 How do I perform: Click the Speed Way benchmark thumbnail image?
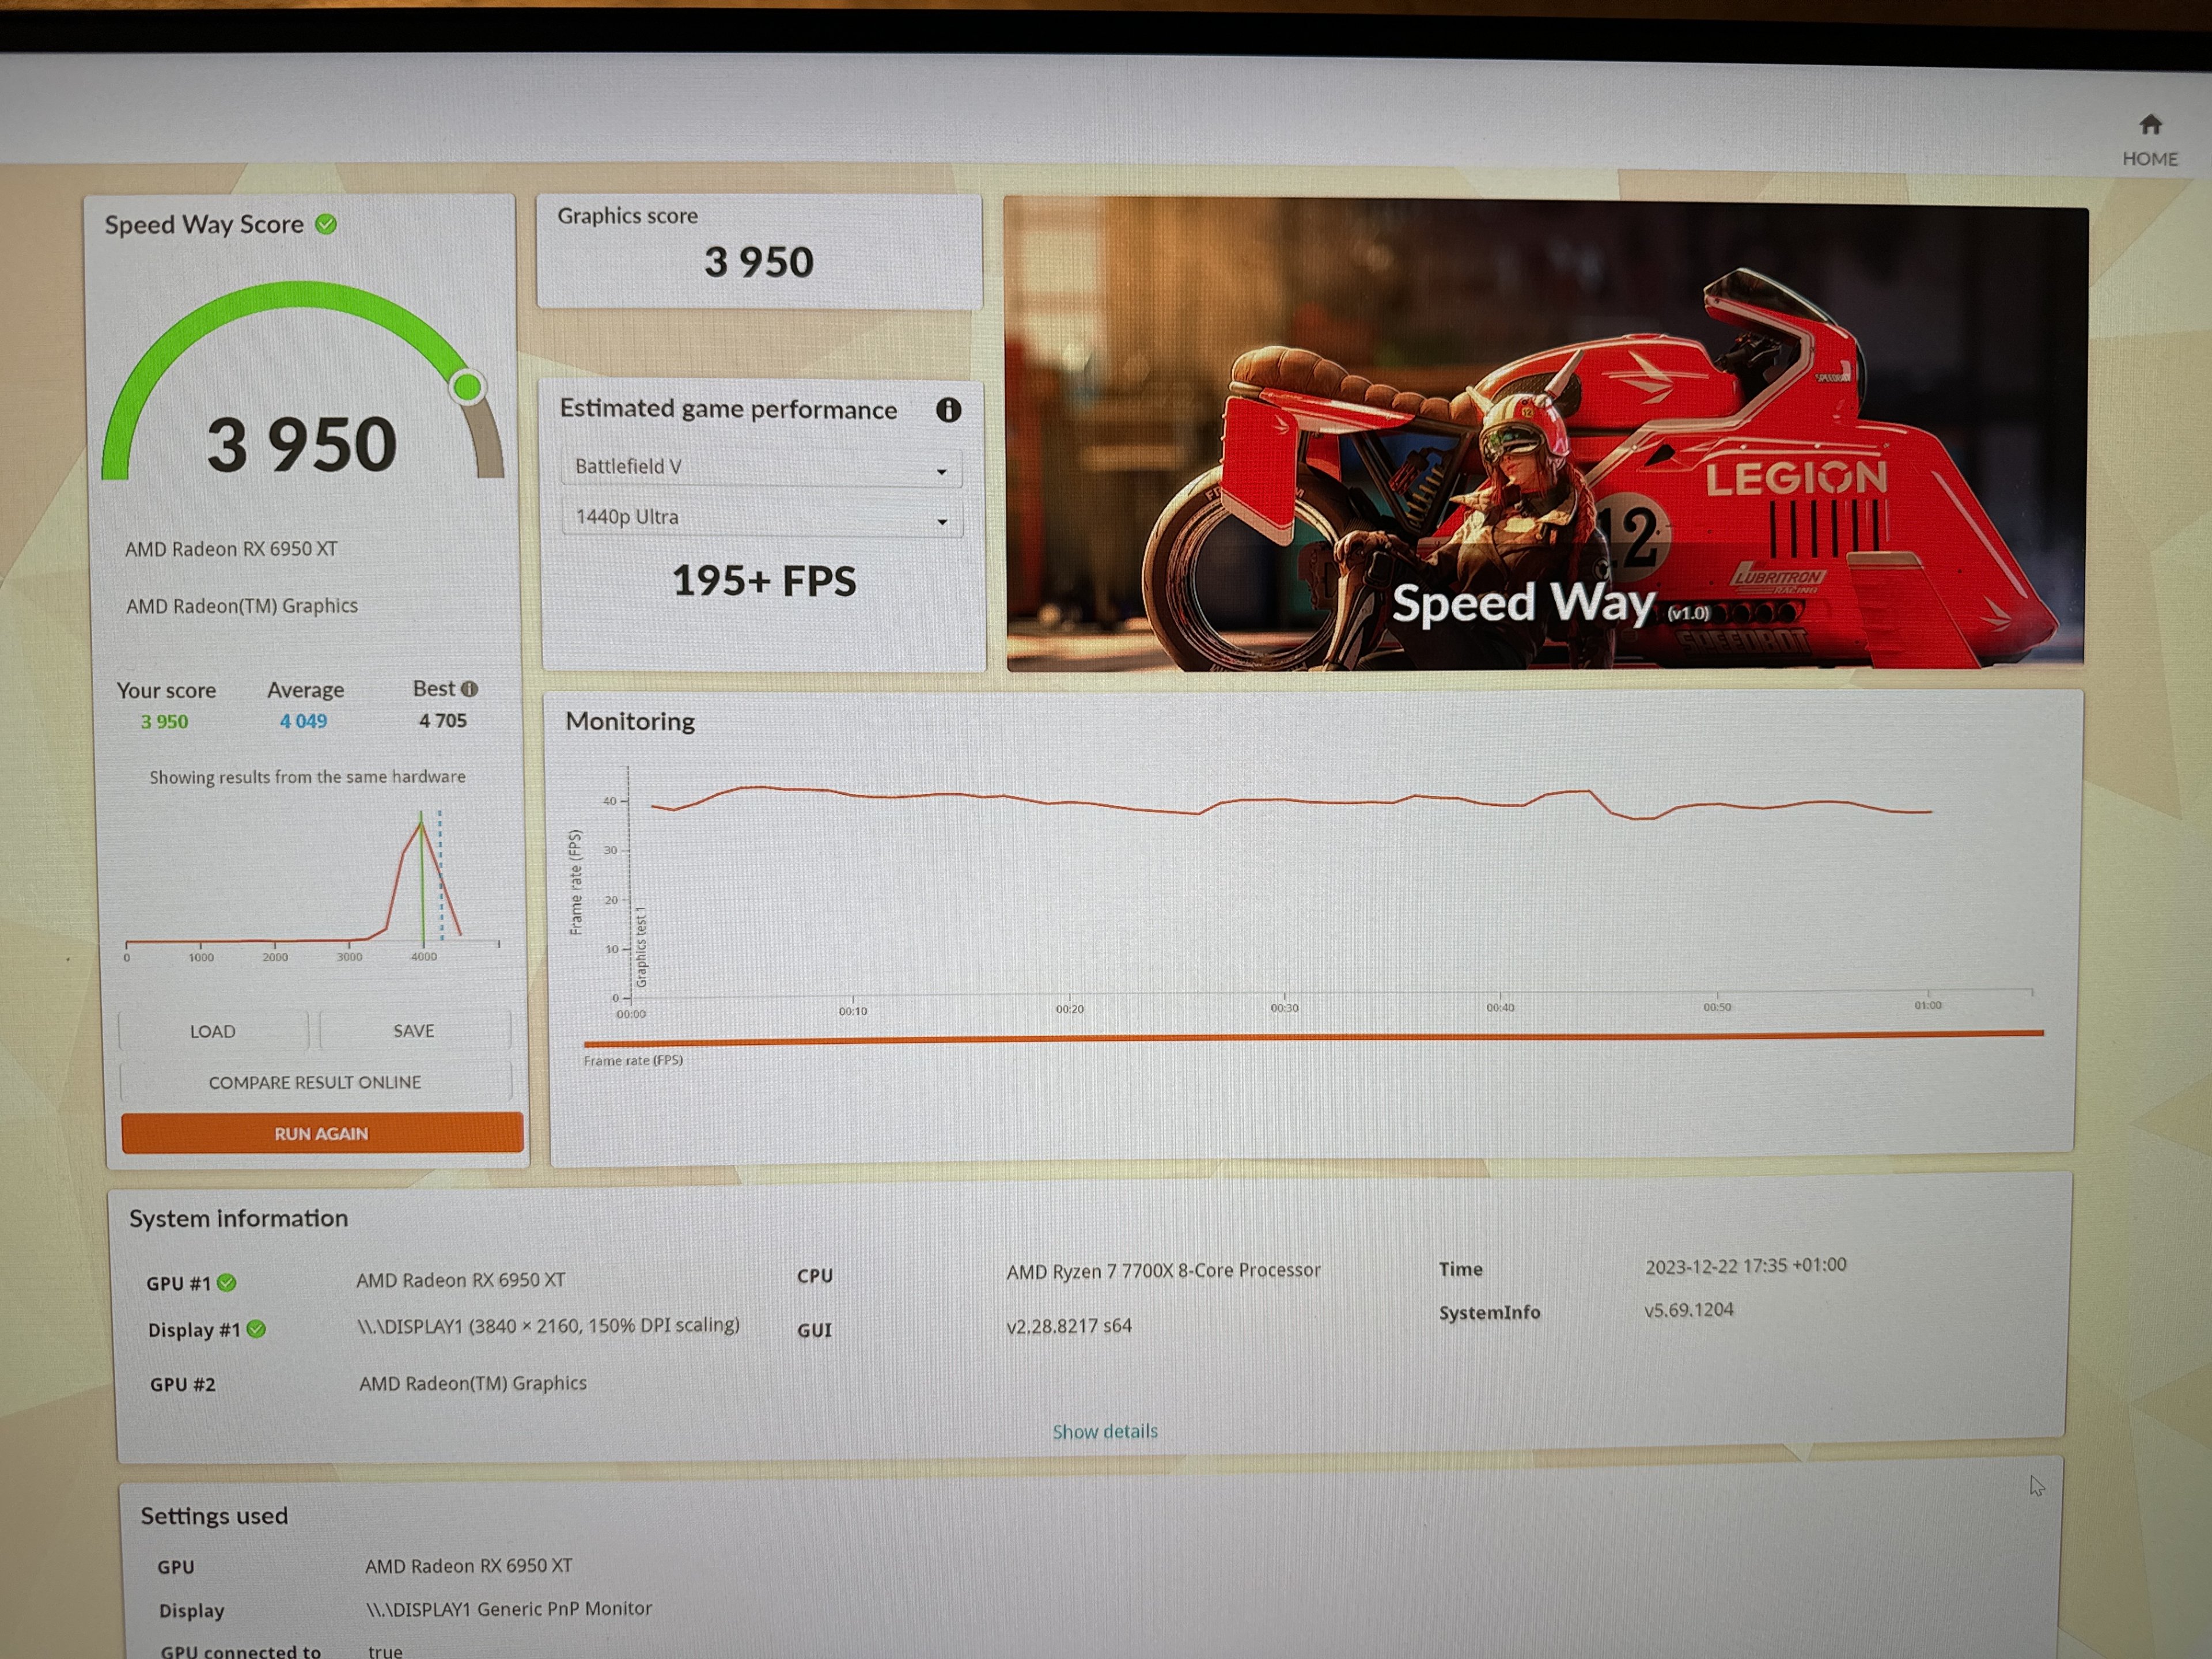(x=1544, y=435)
